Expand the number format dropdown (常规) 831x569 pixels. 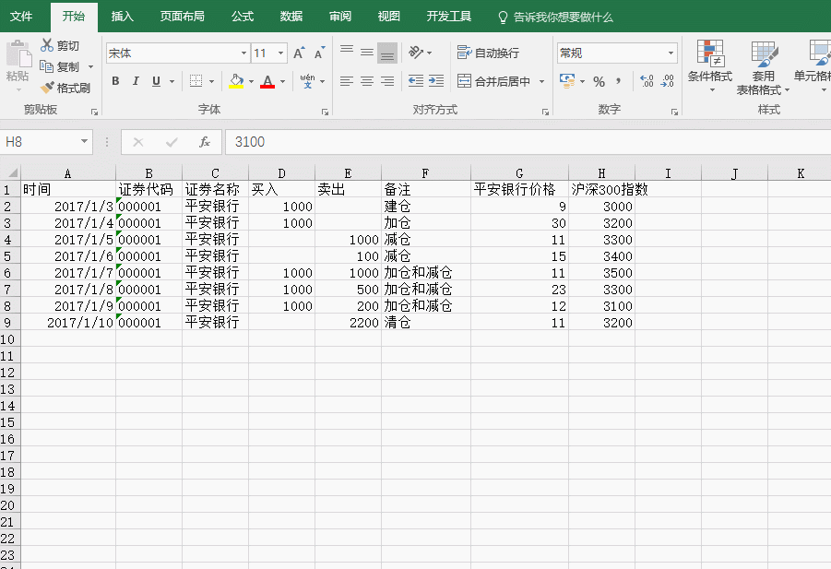coord(671,53)
